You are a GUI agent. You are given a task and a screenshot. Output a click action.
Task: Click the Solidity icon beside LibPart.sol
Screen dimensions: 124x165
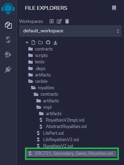[38, 133]
